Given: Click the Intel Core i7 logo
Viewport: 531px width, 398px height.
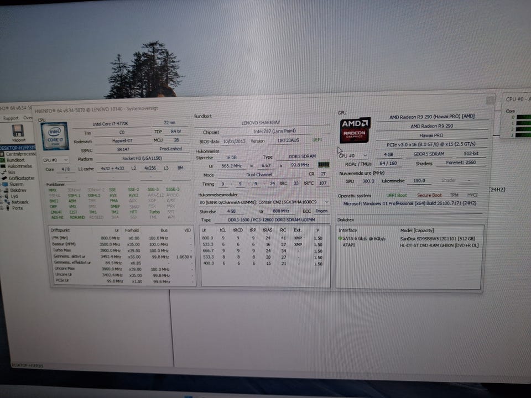Looking at the screenshot, I should (x=55, y=136).
